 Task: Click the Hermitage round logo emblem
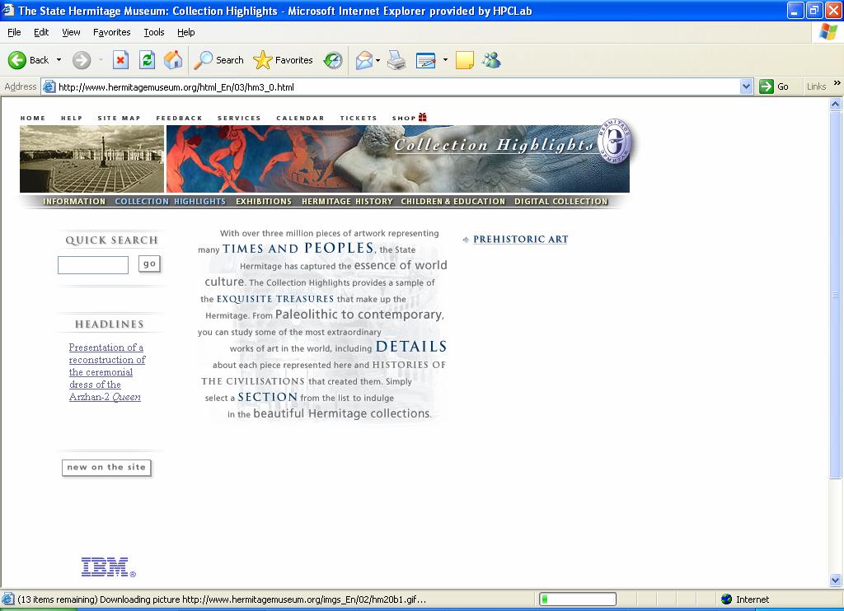click(x=615, y=141)
